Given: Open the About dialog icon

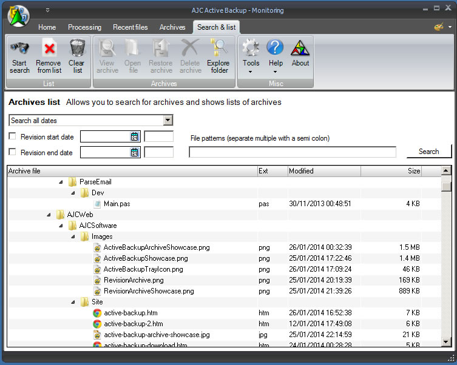Looking at the screenshot, I should click(x=300, y=49).
